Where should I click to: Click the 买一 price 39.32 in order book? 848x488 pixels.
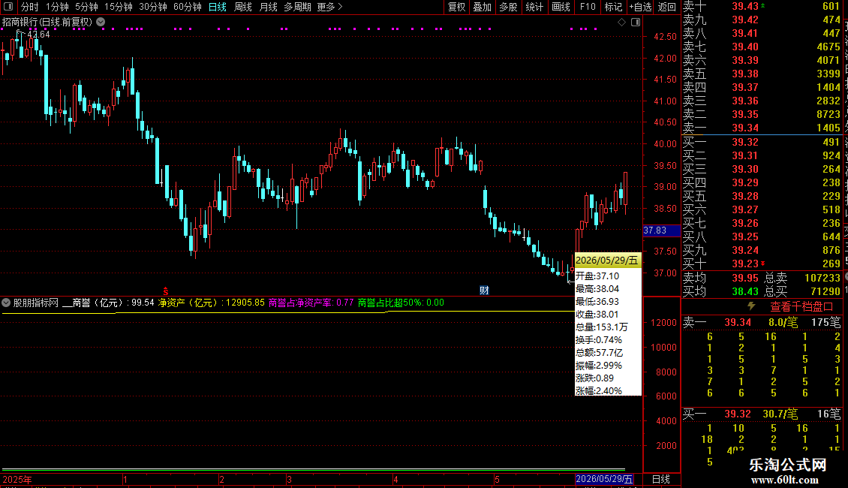(x=744, y=142)
